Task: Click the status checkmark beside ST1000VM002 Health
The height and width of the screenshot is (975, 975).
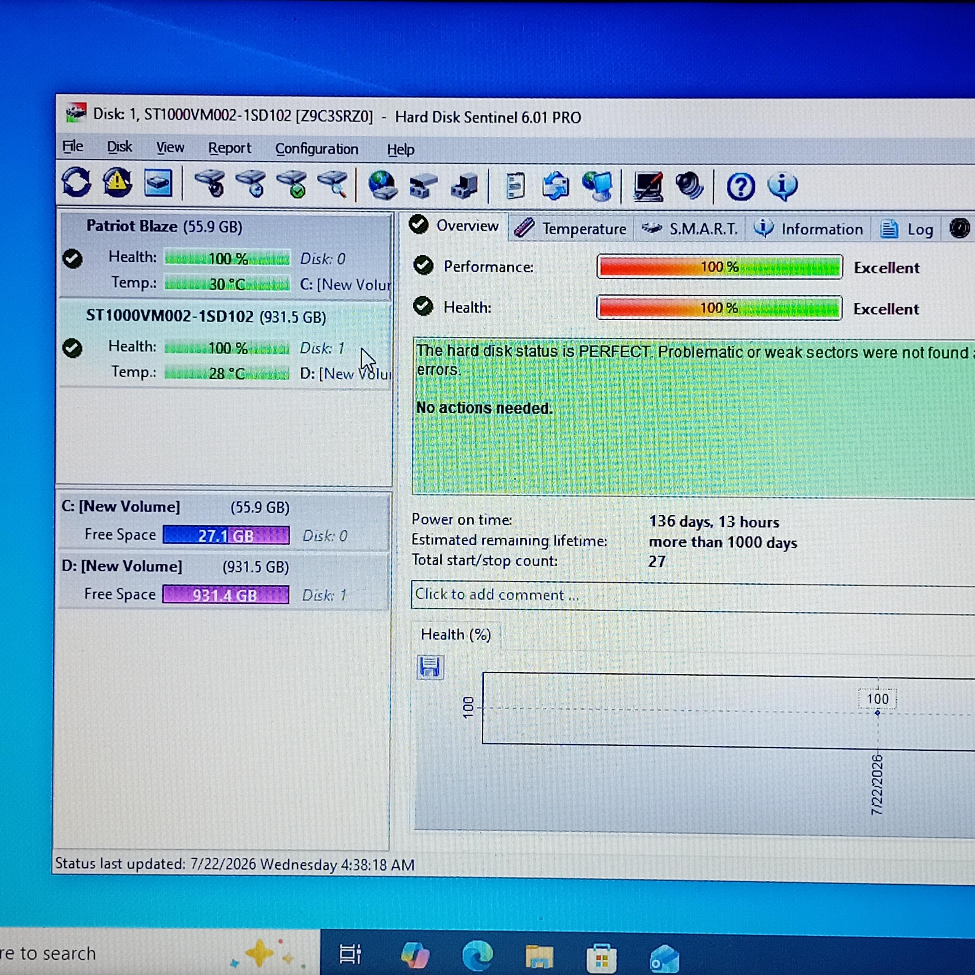Action: coord(73,348)
